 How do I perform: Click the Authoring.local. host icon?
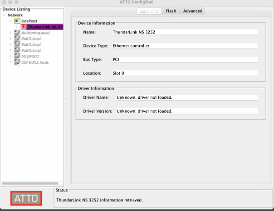[x=17, y=33]
